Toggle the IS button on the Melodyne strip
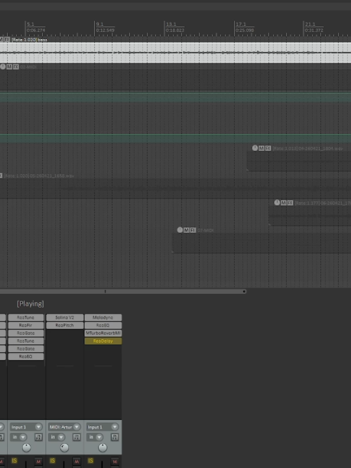This screenshot has width=351, height=468. (91, 461)
